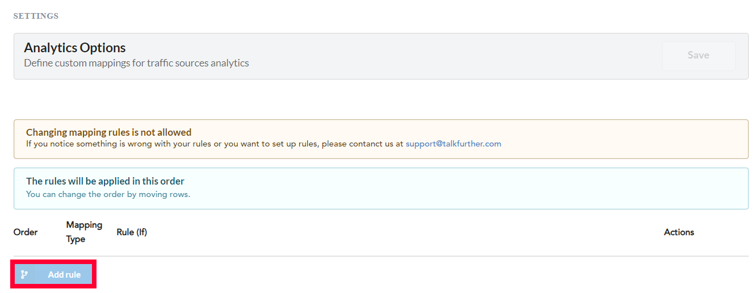Click the divider line below the table headers
Image resolution: width=755 pixels, height=293 pixels.
click(381, 256)
